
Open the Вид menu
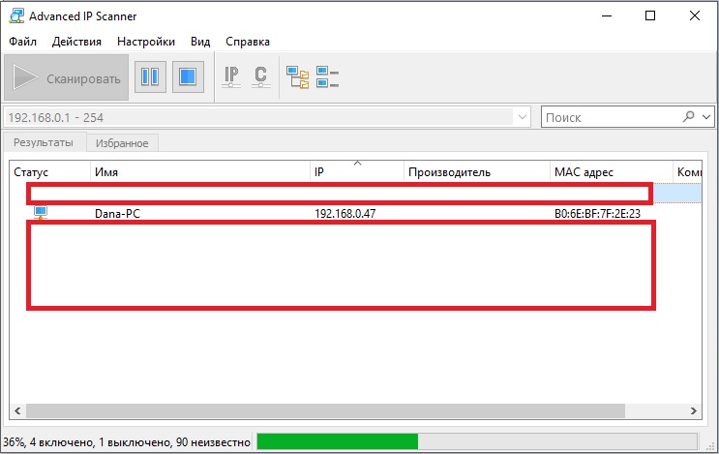tap(200, 42)
